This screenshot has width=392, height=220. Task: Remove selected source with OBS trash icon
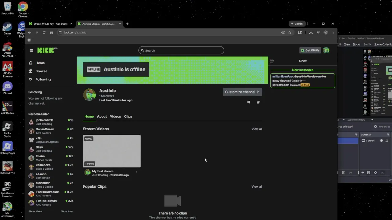point(369,173)
